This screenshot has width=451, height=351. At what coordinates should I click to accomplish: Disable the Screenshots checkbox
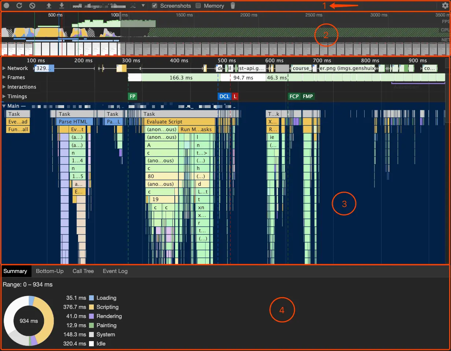tap(155, 6)
